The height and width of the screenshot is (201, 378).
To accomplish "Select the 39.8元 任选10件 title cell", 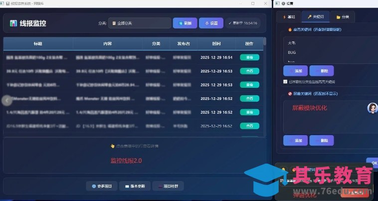I will [38, 71].
